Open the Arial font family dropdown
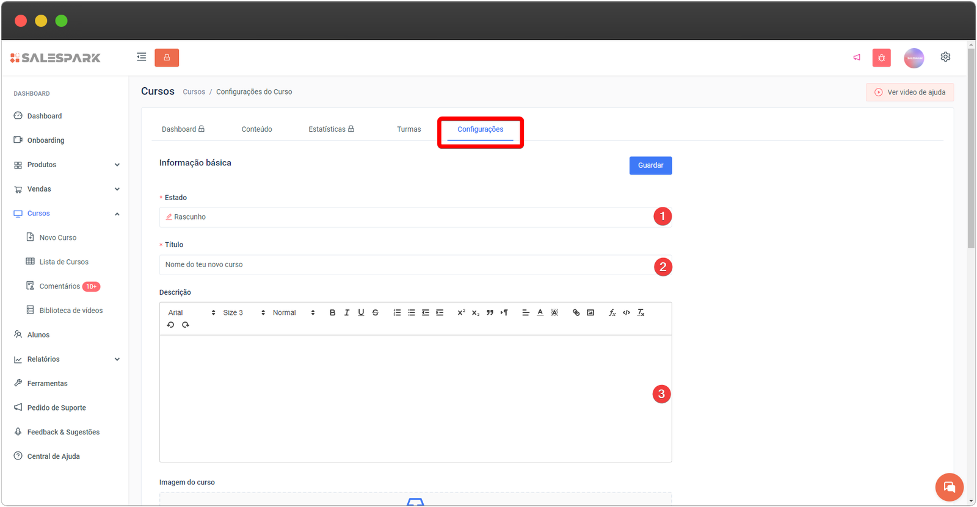The height and width of the screenshot is (507, 977). pos(191,313)
